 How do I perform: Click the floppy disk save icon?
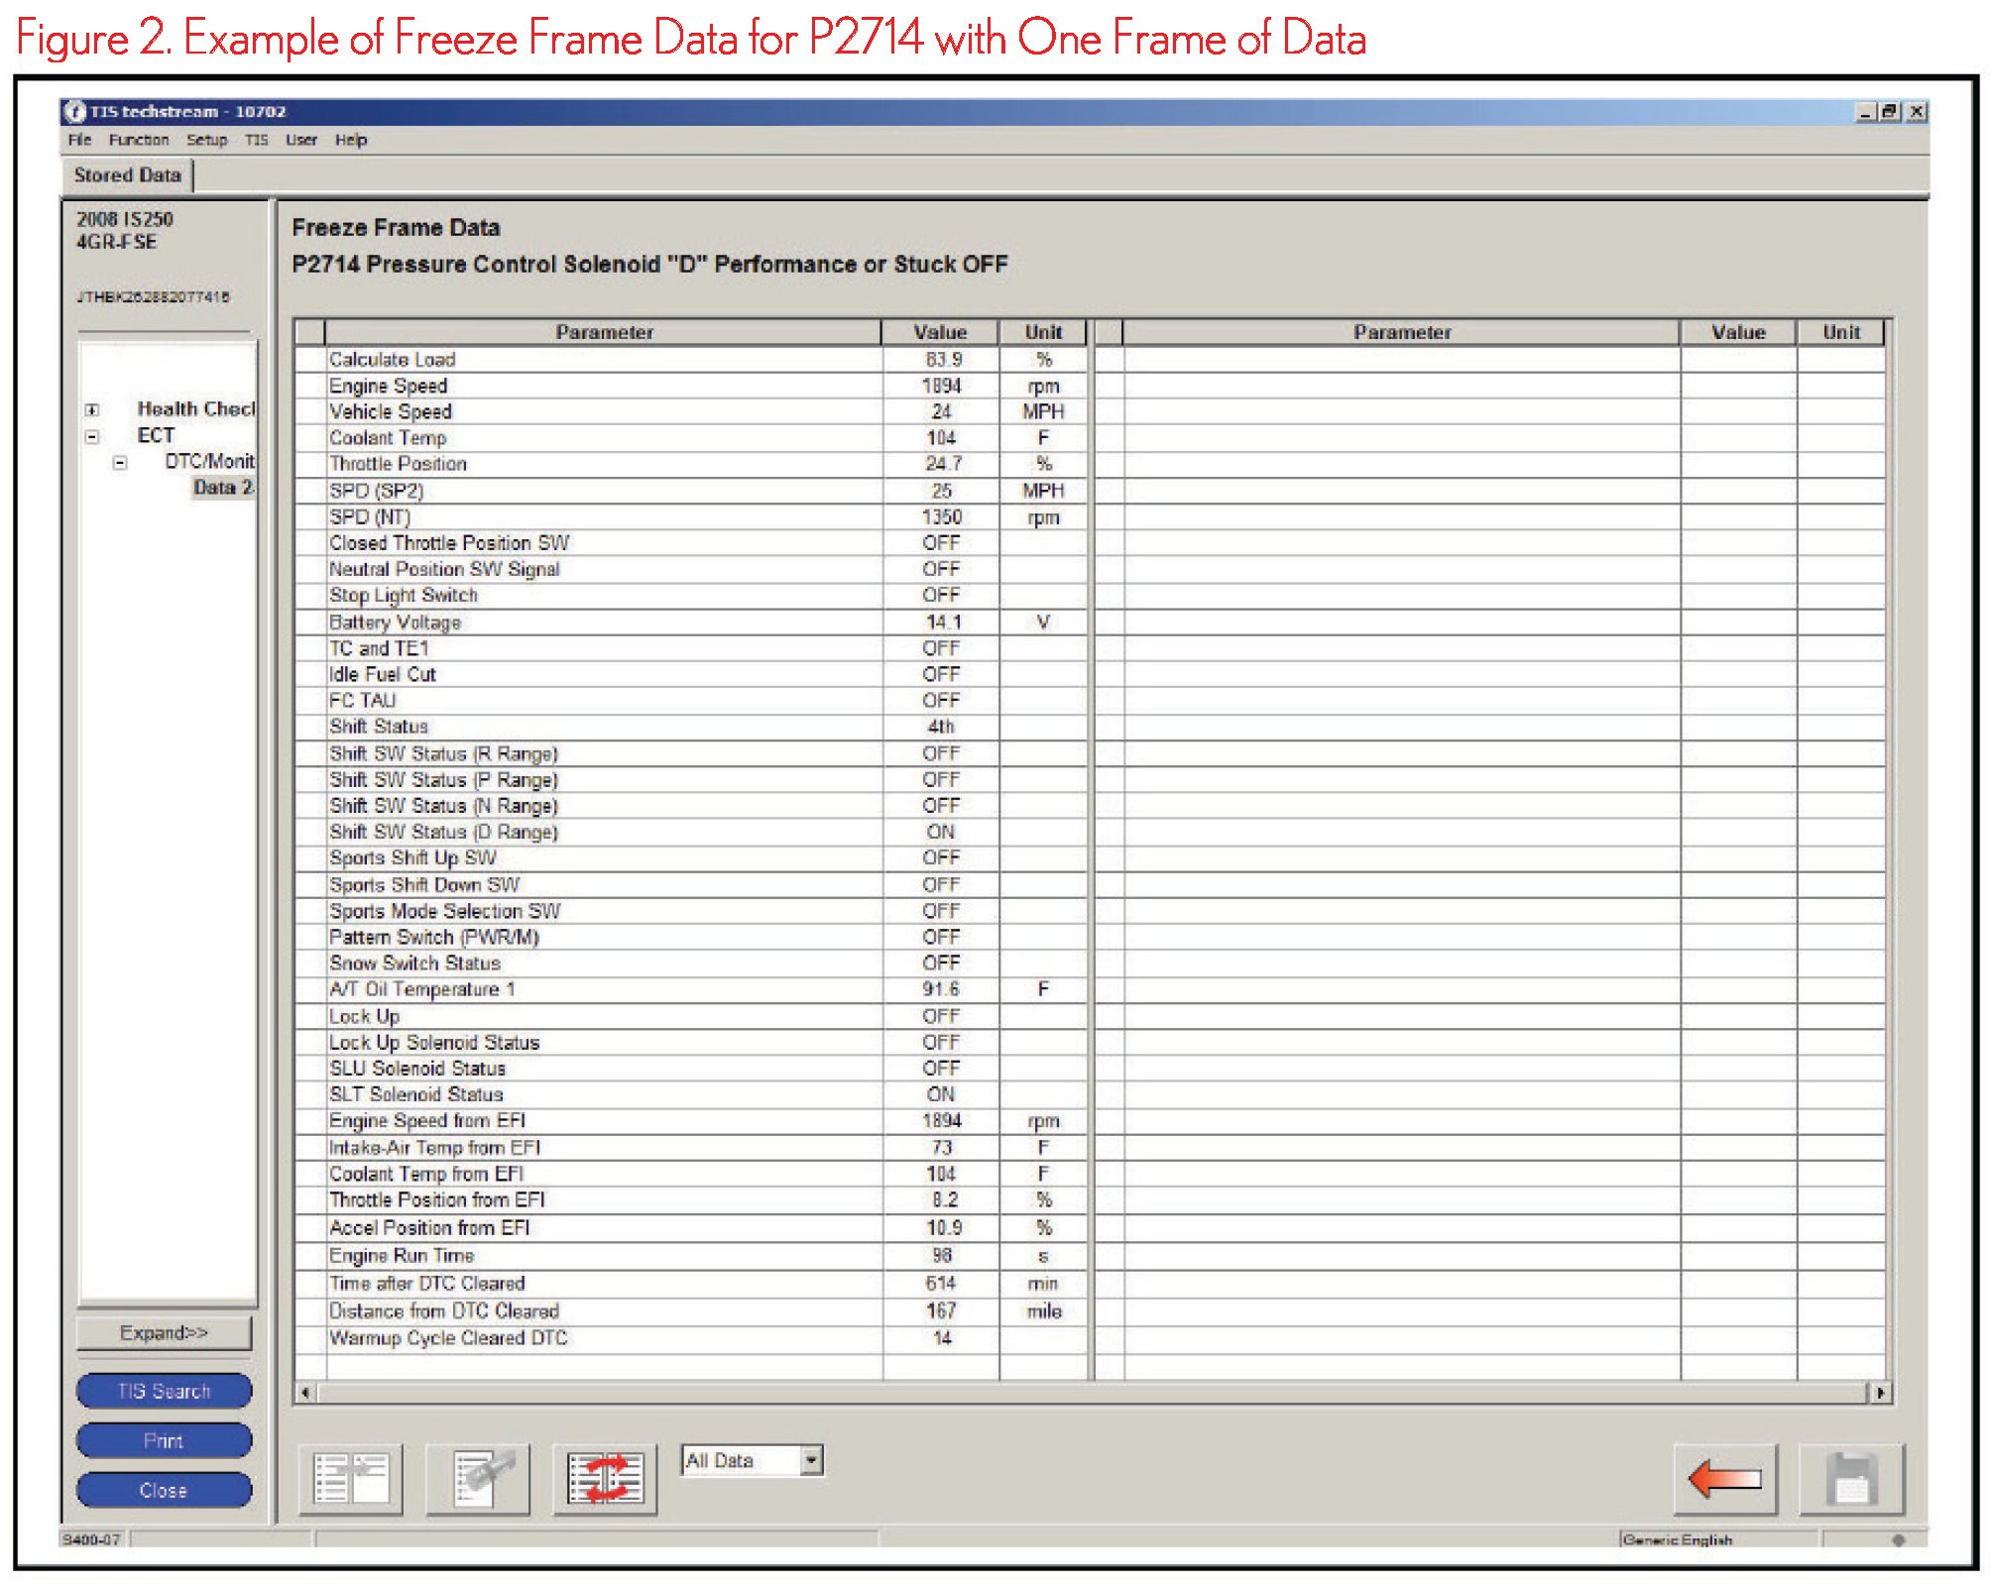coord(1850,1478)
